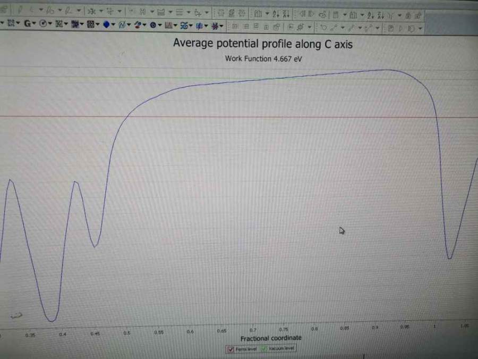This screenshot has height=359, width=478.
Task: Click the red Fermi level line on chart
Action: (239, 116)
